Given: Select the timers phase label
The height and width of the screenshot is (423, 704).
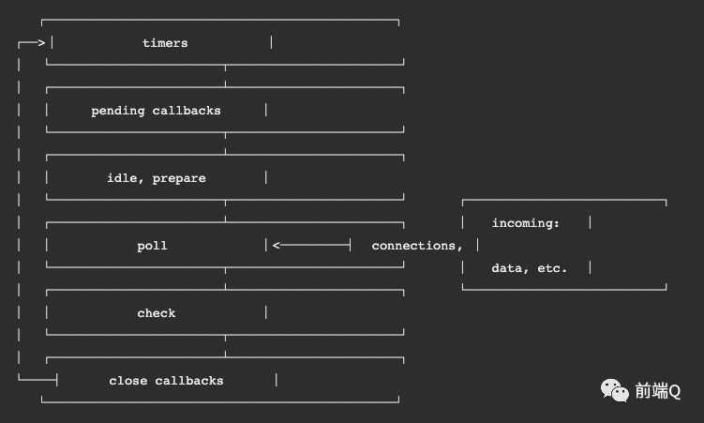Looking at the screenshot, I should (x=165, y=43).
